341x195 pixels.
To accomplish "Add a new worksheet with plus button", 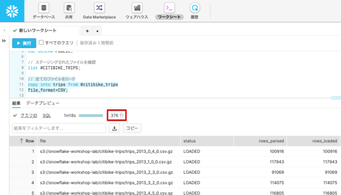I will click(x=87, y=31).
